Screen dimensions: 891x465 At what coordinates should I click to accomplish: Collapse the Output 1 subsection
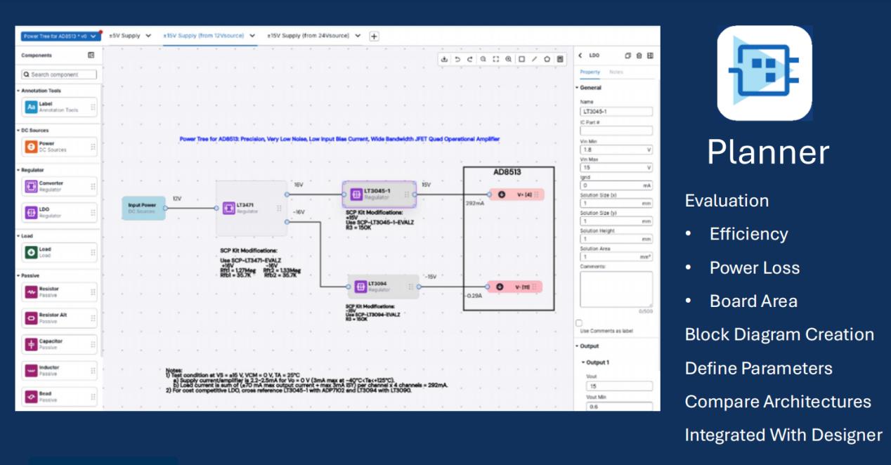pos(583,362)
